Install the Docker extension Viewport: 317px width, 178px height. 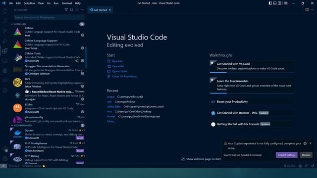point(80,138)
